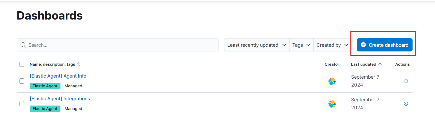
Task: Click the magnifier icon in search box
Action: tap(23, 45)
